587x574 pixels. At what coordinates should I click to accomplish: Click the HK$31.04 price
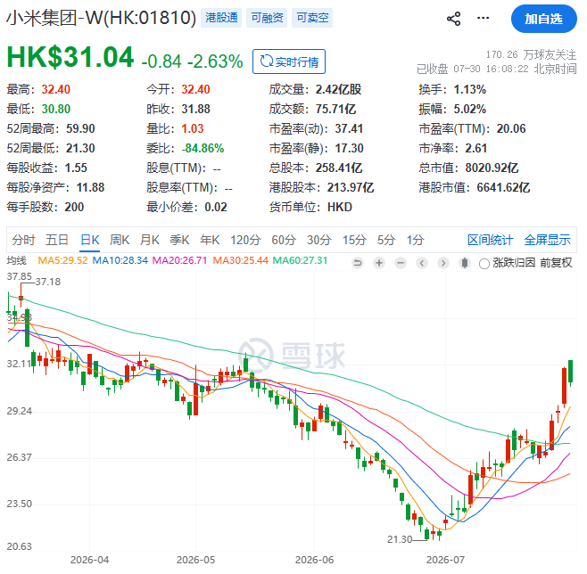click(x=70, y=57)
